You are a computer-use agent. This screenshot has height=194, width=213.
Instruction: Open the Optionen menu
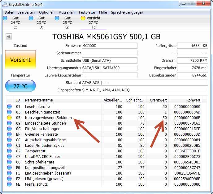[x=47, y=12]
